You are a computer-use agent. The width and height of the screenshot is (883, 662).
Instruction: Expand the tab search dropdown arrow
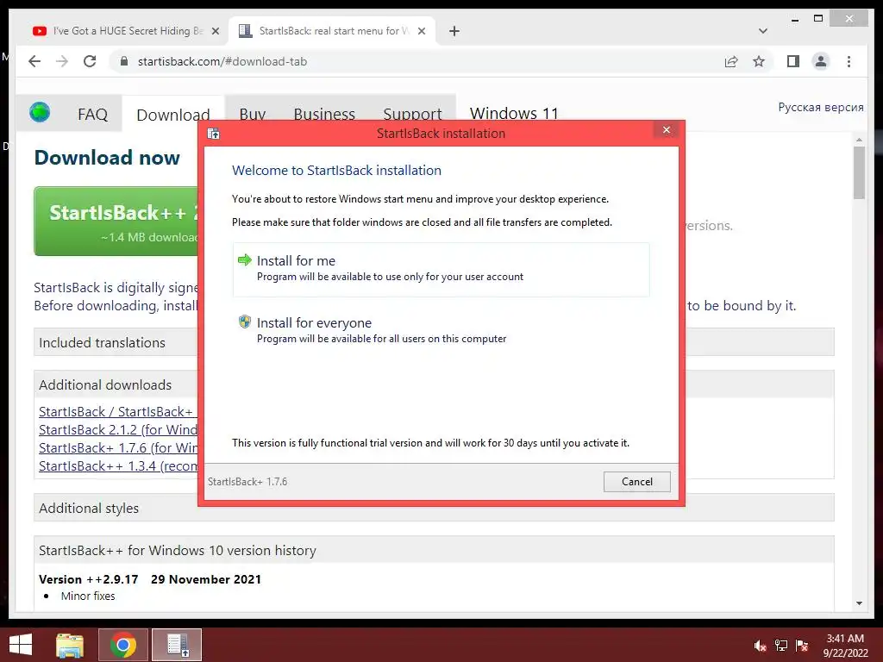(x=763, y=31)
